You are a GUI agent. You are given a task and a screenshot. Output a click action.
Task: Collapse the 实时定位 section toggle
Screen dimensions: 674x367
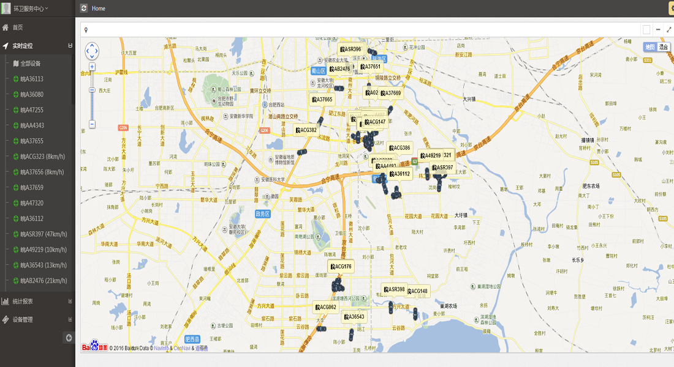coord(70,45)
